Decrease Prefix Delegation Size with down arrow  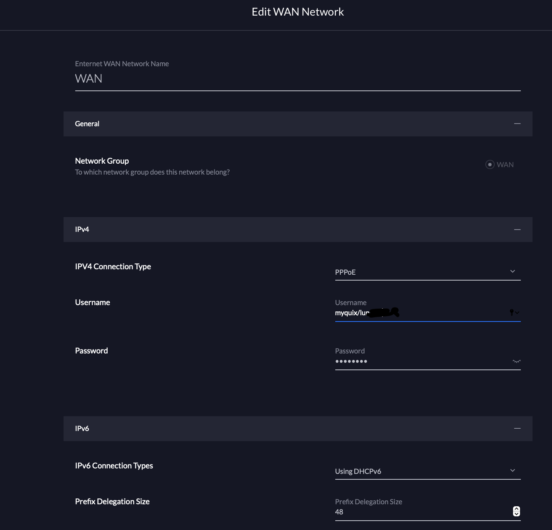point(517,514)
